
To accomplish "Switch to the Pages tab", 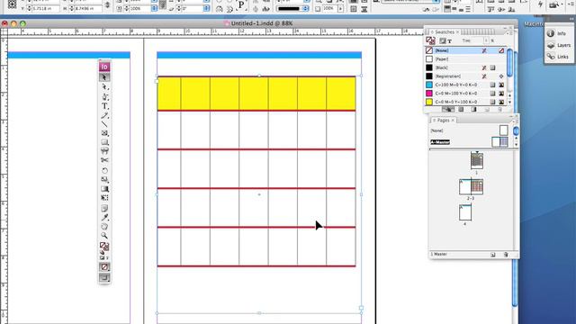I will tap(443, 120).
